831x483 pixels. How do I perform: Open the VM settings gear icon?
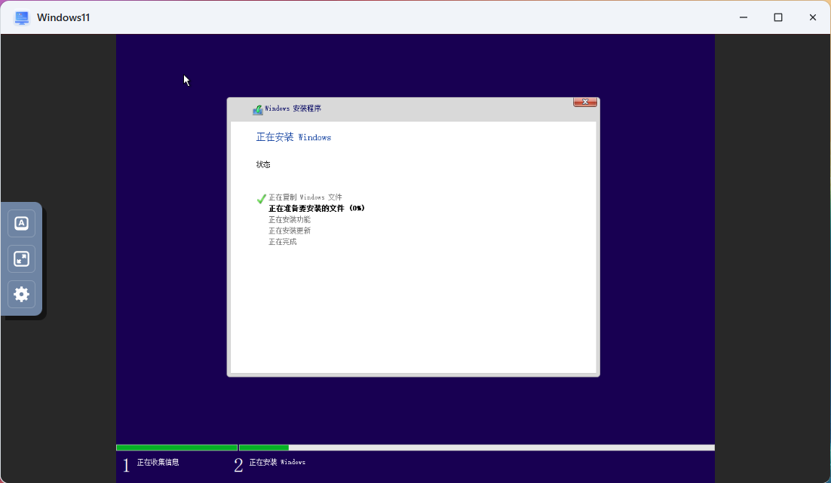click(x=21, y=294)
